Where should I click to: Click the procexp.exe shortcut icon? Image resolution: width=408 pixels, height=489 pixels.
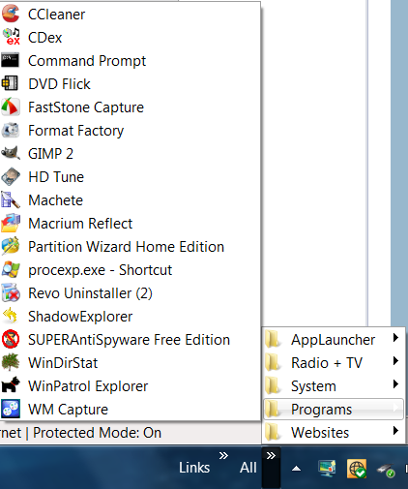pyautogui.click(x=11, y=270)
